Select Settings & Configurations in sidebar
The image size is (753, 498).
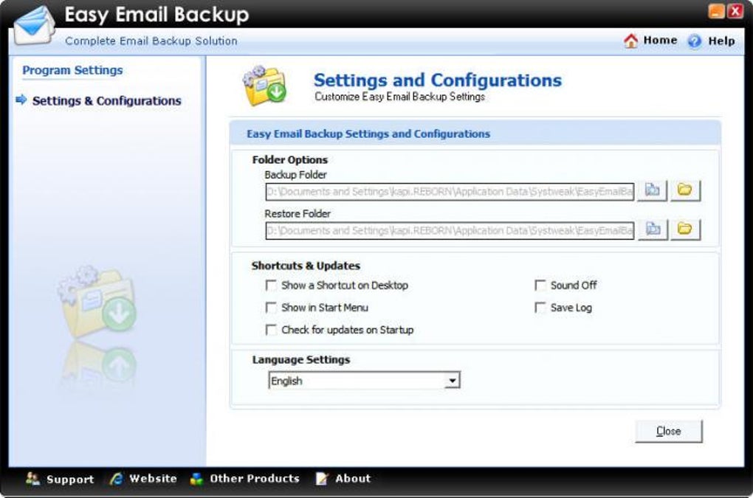(106, 101)
